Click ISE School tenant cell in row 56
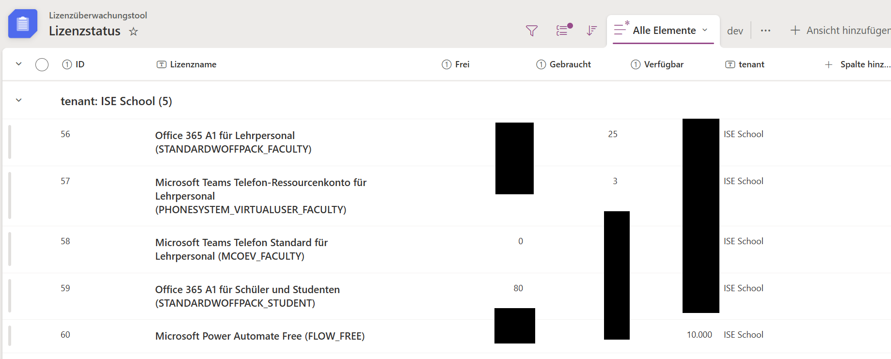 coord(744,134)
